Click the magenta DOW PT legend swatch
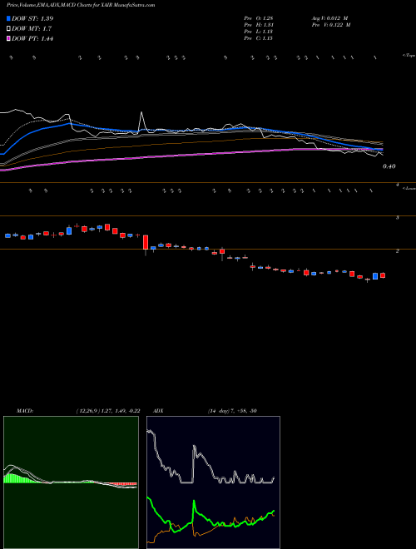416x549 pixels. coord(8,39)
